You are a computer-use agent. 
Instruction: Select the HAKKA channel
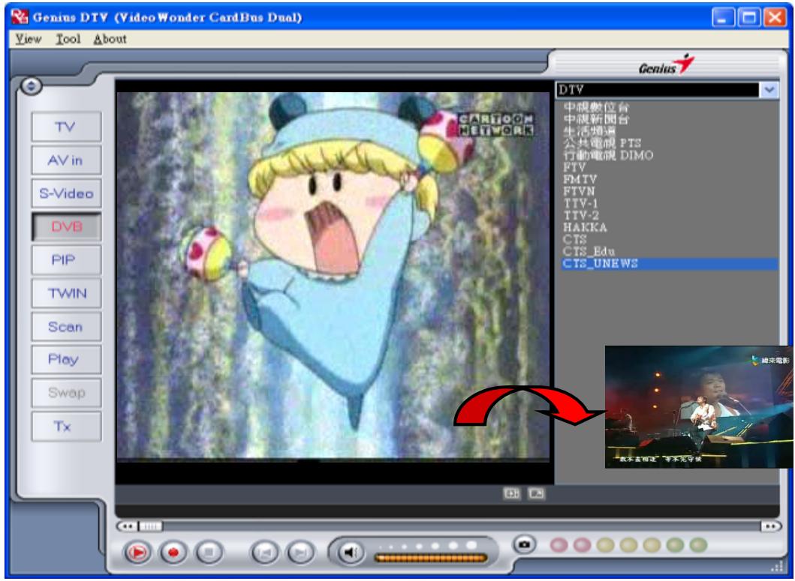pyautogui.click(x=585, y=227)
